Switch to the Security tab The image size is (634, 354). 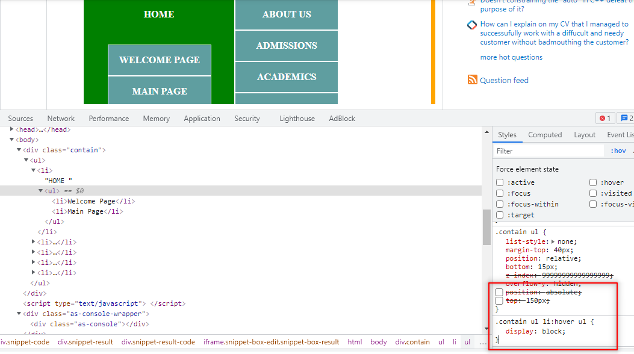tap(247, 119)
